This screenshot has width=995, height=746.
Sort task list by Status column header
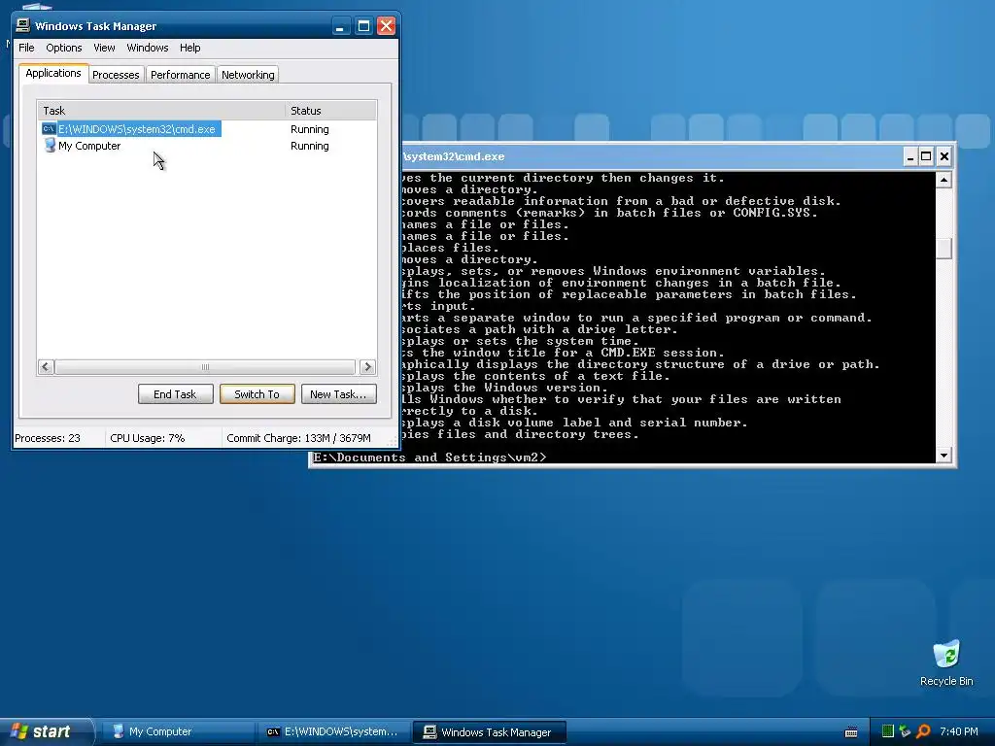pyautogui.click(x=330, y=111)
